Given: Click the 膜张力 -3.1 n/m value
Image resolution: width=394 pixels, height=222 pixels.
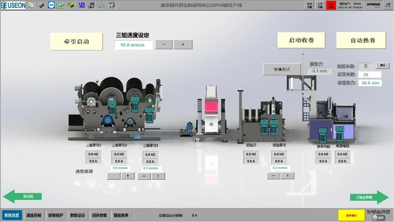Looking at the screenshot, I should tap(319, 71).
